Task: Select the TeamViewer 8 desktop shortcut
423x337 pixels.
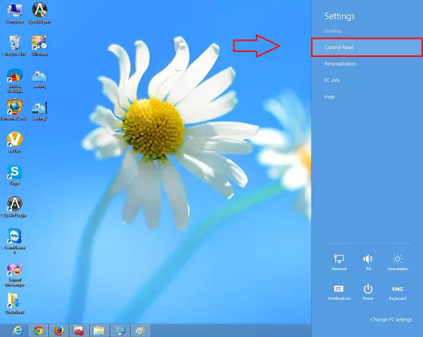Action: pyautogui.click(x=14, y=241)
